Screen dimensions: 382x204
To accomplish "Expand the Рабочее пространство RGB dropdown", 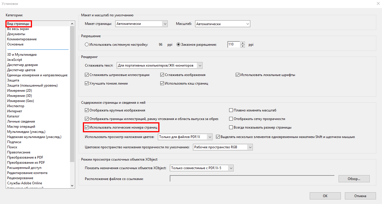I will pos(223,147).
